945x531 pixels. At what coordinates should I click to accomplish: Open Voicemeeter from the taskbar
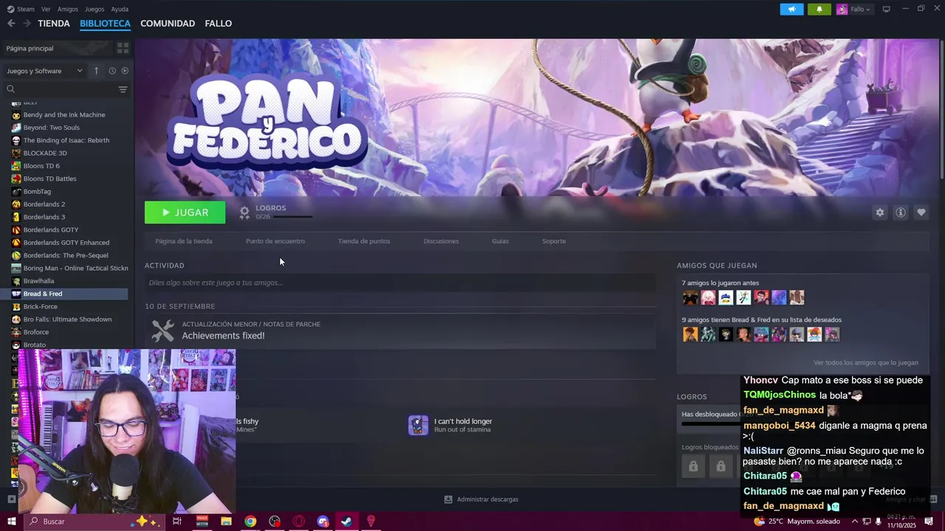tap(202, 521)
